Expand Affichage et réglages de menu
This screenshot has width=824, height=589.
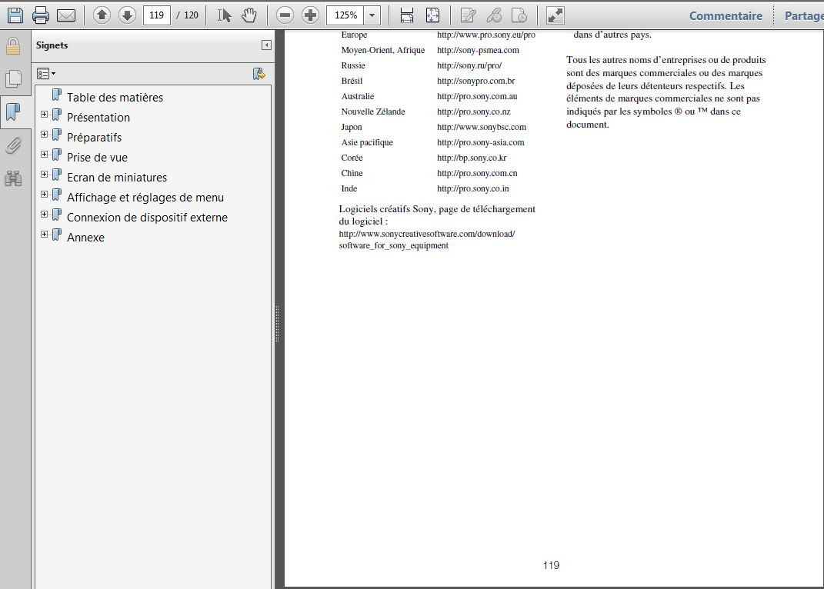click(44, 194)
